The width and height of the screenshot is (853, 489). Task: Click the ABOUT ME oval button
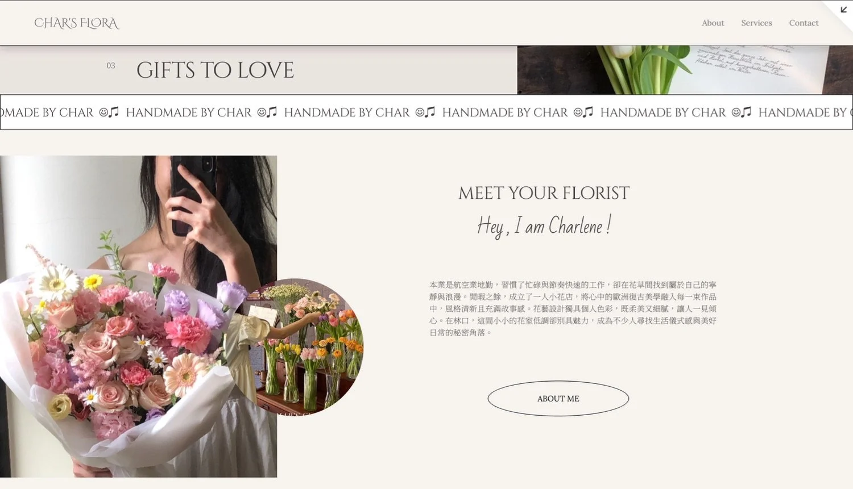pyautogui.click(x=558, y=398)
